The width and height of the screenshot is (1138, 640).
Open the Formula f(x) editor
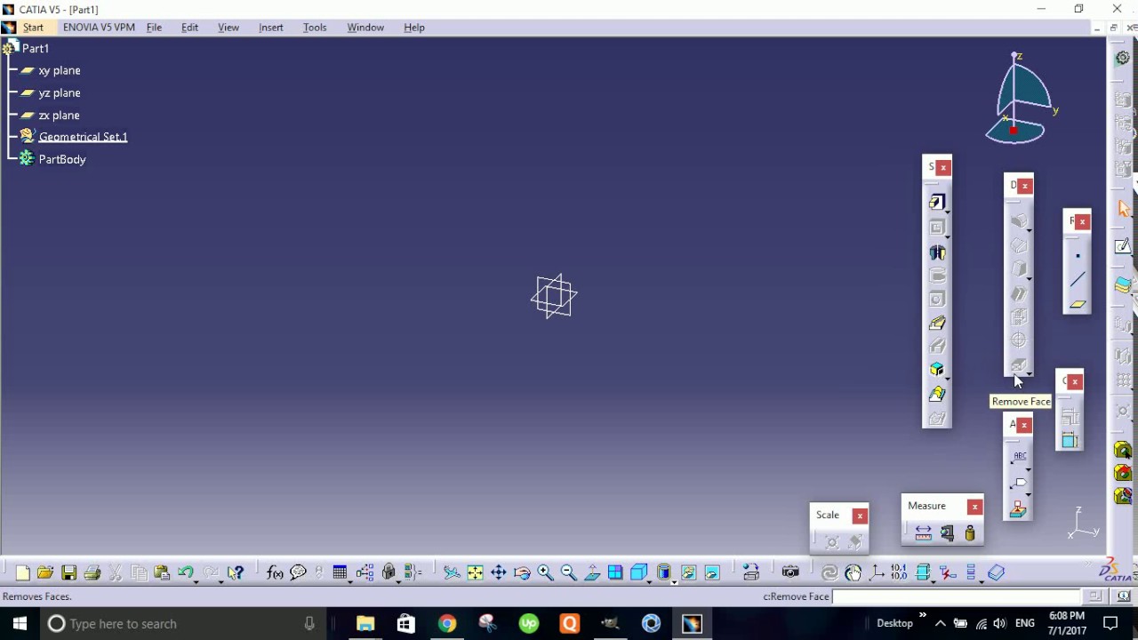tap(275, 573)
